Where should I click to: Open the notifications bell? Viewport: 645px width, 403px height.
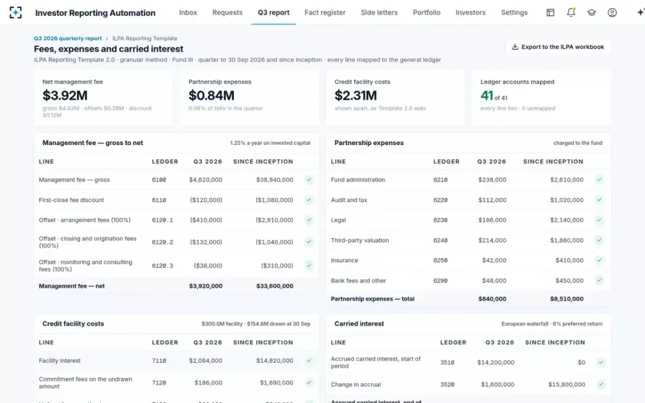[571, 12]
